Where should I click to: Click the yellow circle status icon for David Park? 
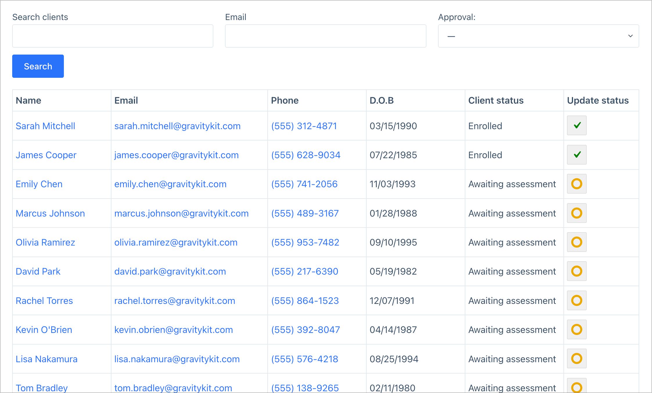(577, 271)
